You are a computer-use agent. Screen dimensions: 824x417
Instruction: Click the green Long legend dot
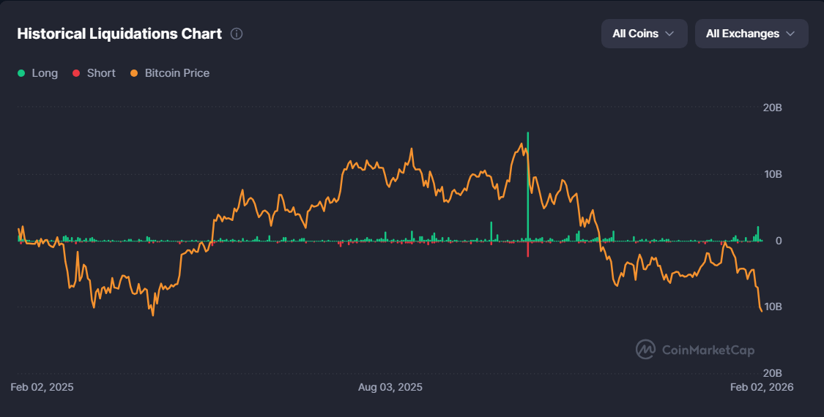coord(21,73)
